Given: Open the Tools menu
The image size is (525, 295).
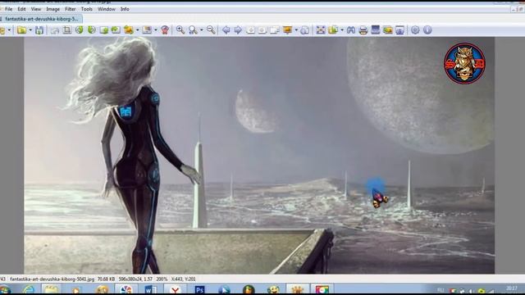Looking at the screenshot, I should pyautogui.click(x=86, y=9).
